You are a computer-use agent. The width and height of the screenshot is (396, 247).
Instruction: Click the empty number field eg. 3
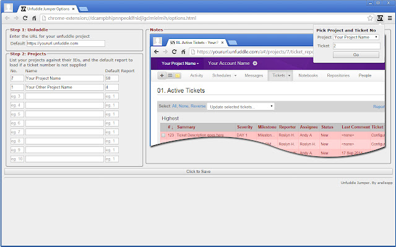click(17, 96)
